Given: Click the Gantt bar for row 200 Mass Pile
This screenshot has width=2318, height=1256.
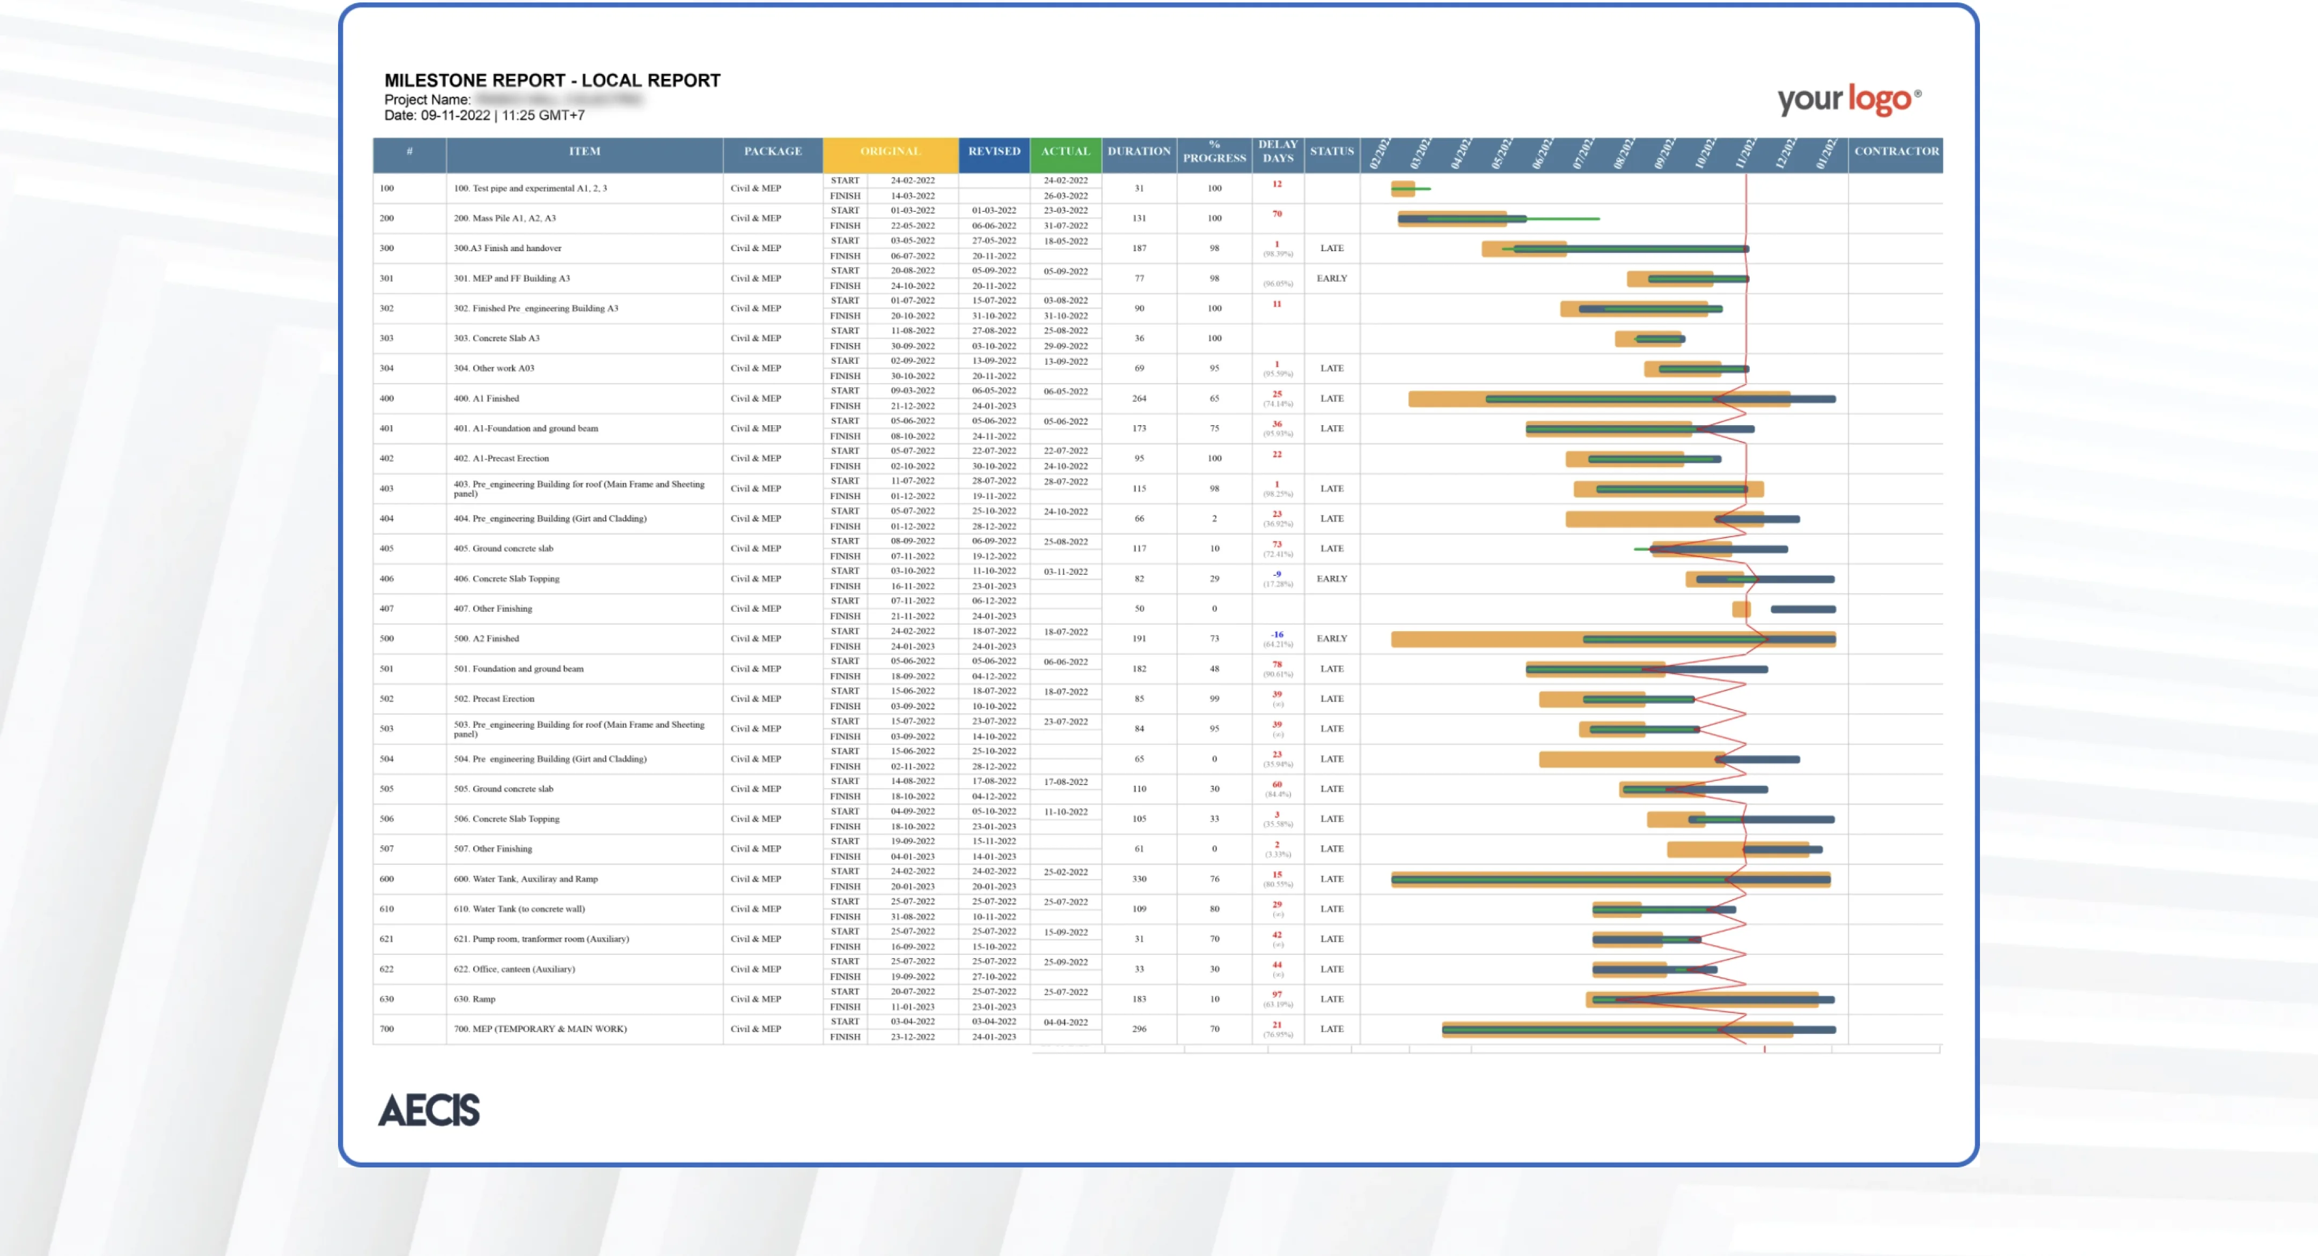Looking at the screenshot, I should point(1498,219).
